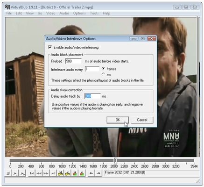Click the Delay audio track by field
204x187 pixels.
coord(92,96)
